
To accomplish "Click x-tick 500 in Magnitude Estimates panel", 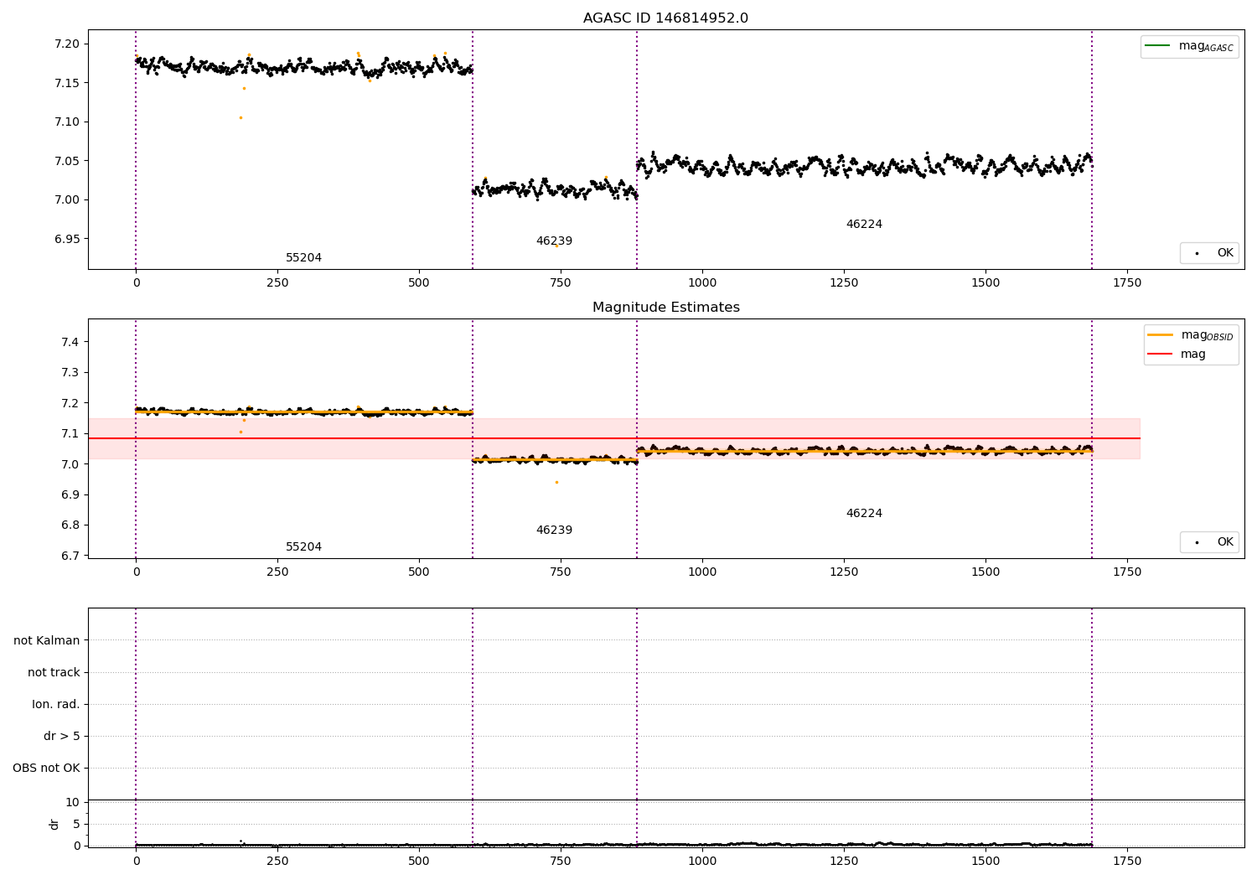I will pyautogui.click(x=419, y=572).
